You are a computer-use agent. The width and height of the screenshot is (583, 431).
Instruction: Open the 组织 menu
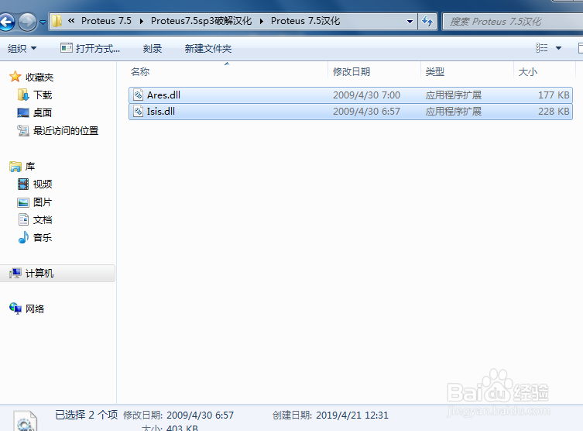point(22,48)
